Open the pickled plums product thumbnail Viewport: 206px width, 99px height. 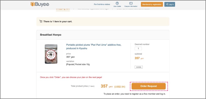pyautogui.click(x=51, y=54)
